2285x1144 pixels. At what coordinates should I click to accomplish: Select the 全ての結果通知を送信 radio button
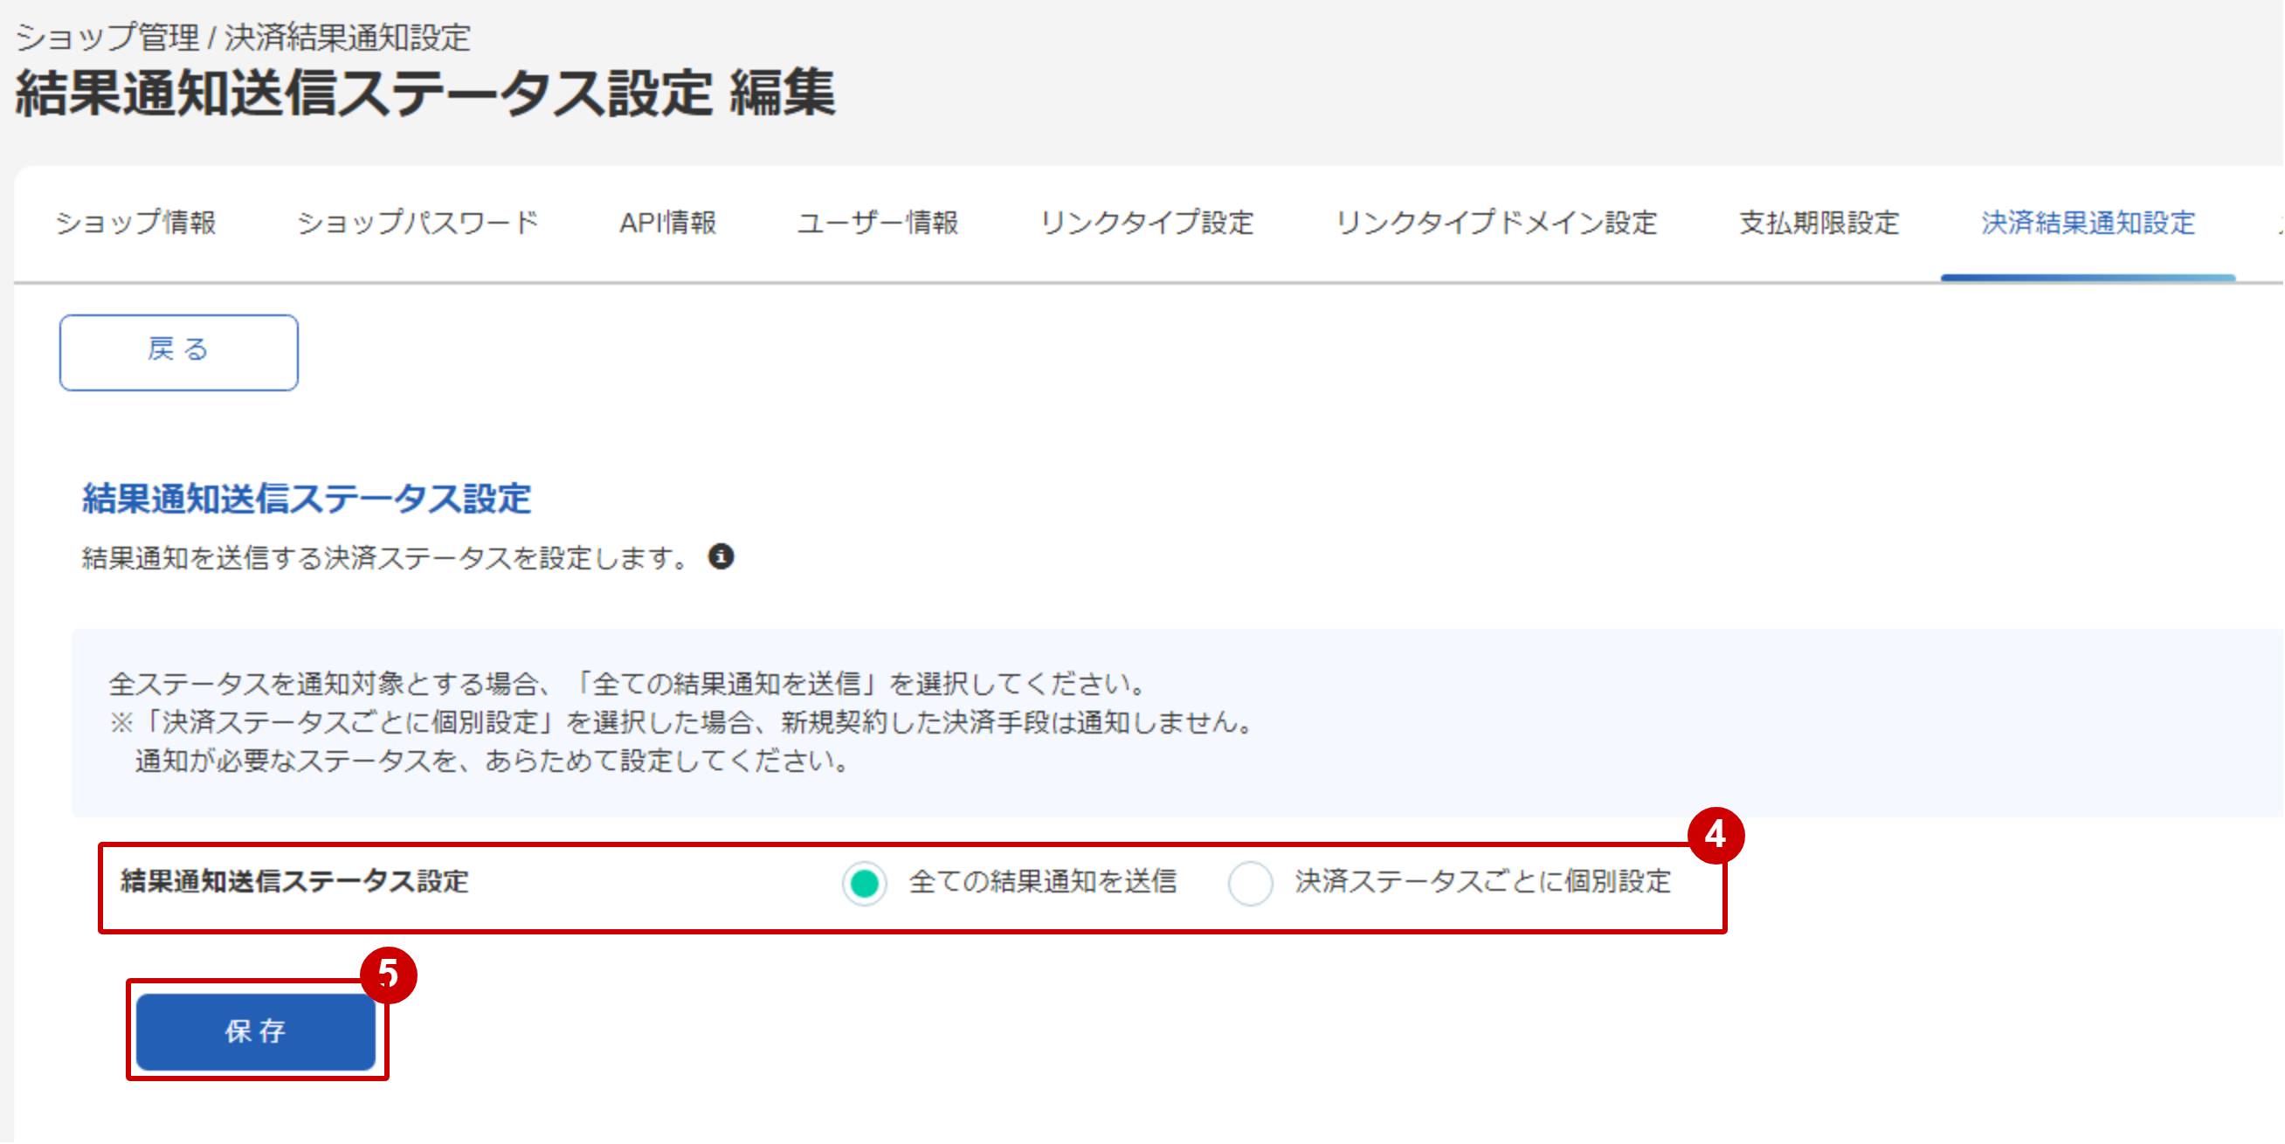[863, 883]
